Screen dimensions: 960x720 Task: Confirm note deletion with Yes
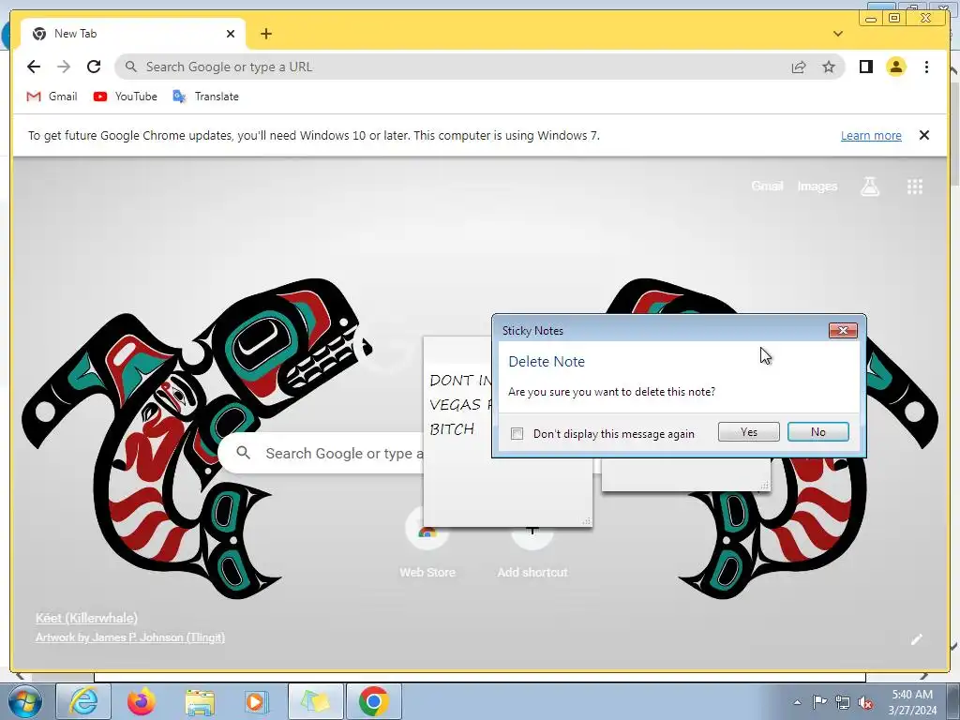(x=748, y=431)
